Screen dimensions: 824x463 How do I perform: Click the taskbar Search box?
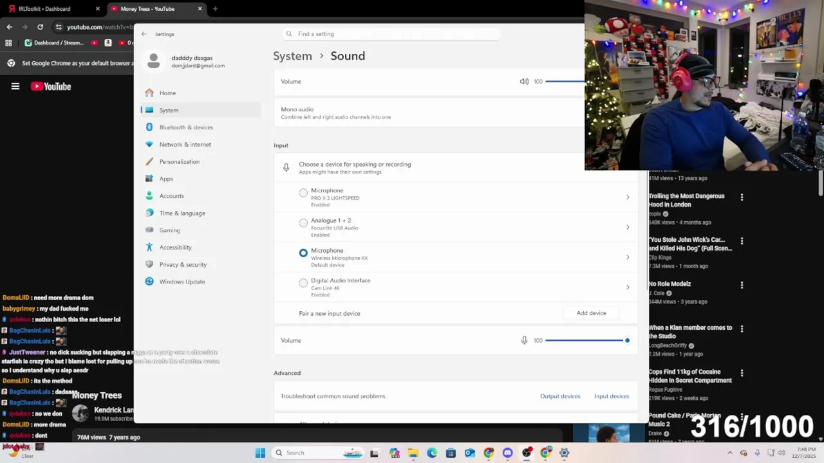tap(317, 453)
